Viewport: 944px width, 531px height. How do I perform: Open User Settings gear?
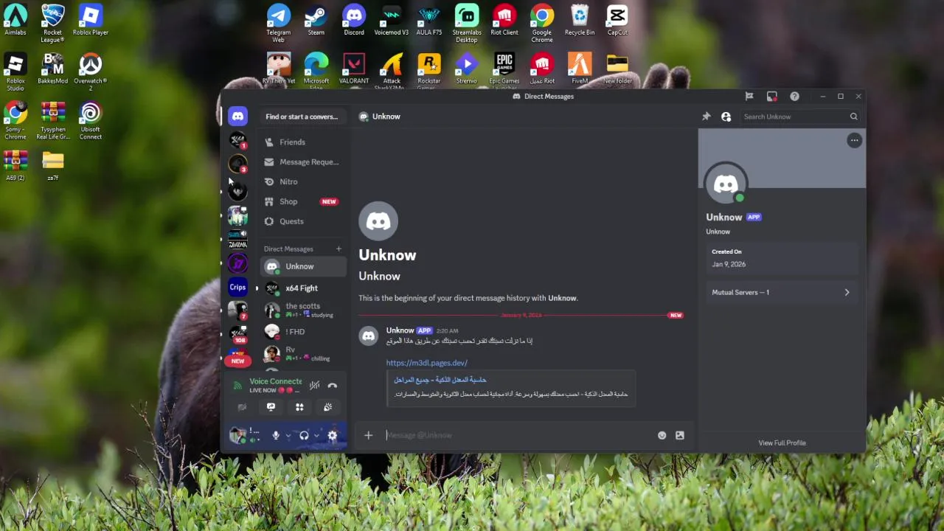(333, 435)
